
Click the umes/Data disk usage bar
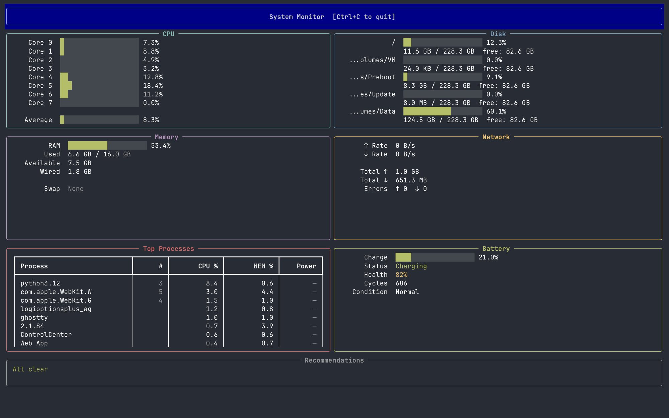(443, 111)
